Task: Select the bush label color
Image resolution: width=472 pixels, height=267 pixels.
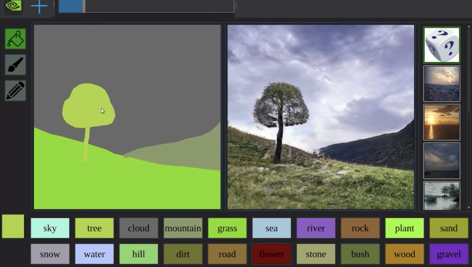Action: pyautogui.click(x=360, y=254)
